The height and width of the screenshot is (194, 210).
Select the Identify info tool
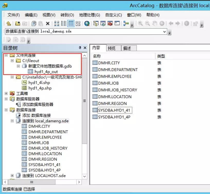point(187,23)
